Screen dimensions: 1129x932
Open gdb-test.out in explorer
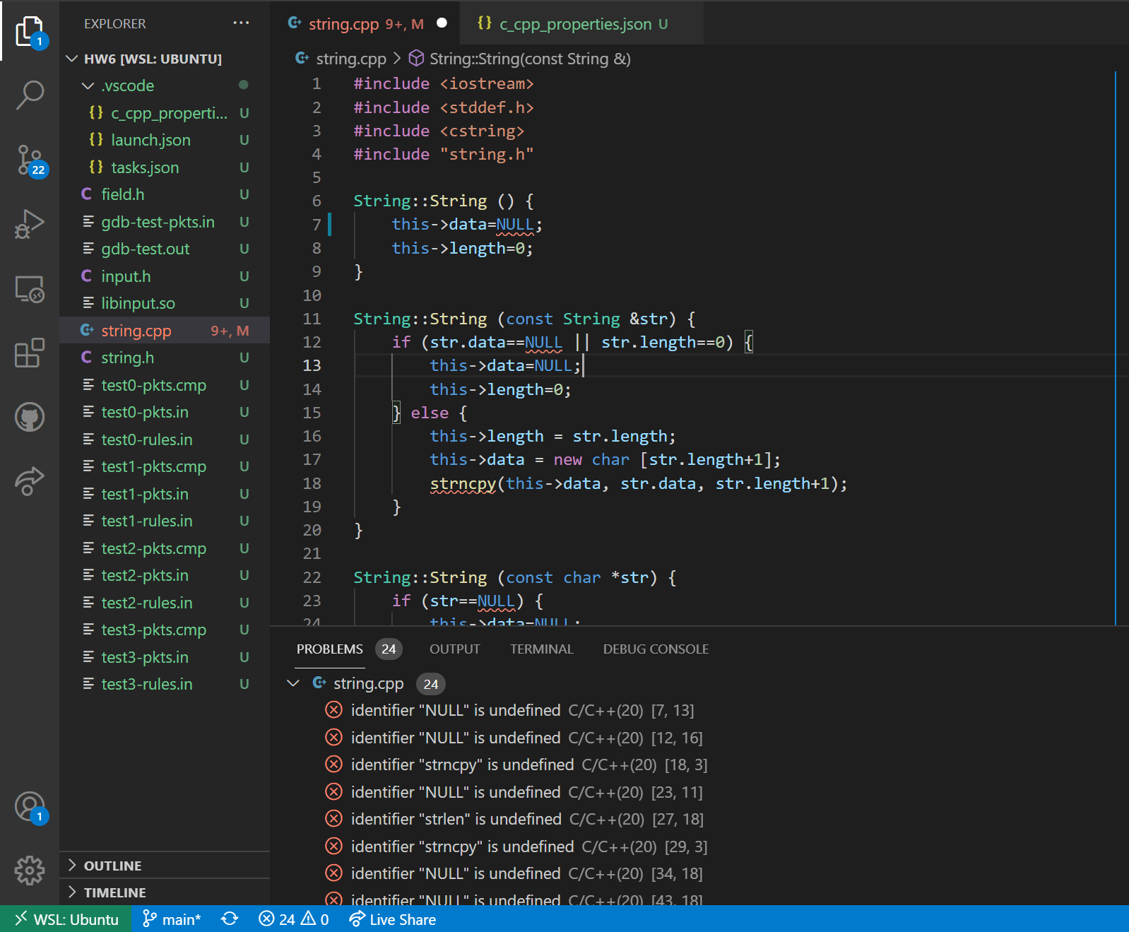[x=165, y=249]
